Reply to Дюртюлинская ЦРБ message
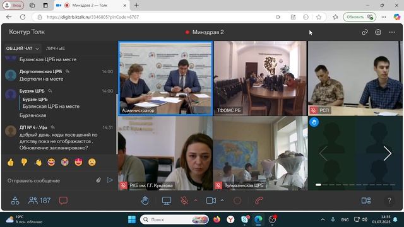 68,71
